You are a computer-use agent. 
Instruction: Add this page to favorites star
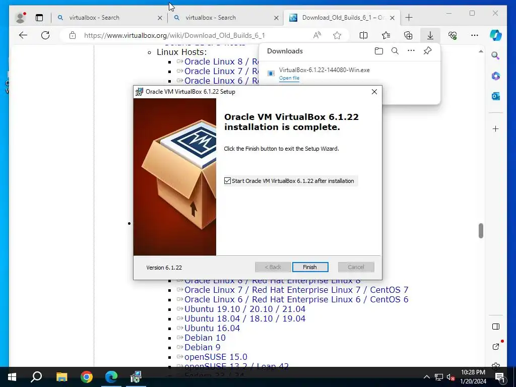coord(337,35)
